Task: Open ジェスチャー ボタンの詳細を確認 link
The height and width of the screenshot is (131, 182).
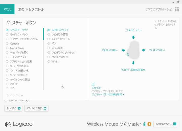Action: [108, 94]
